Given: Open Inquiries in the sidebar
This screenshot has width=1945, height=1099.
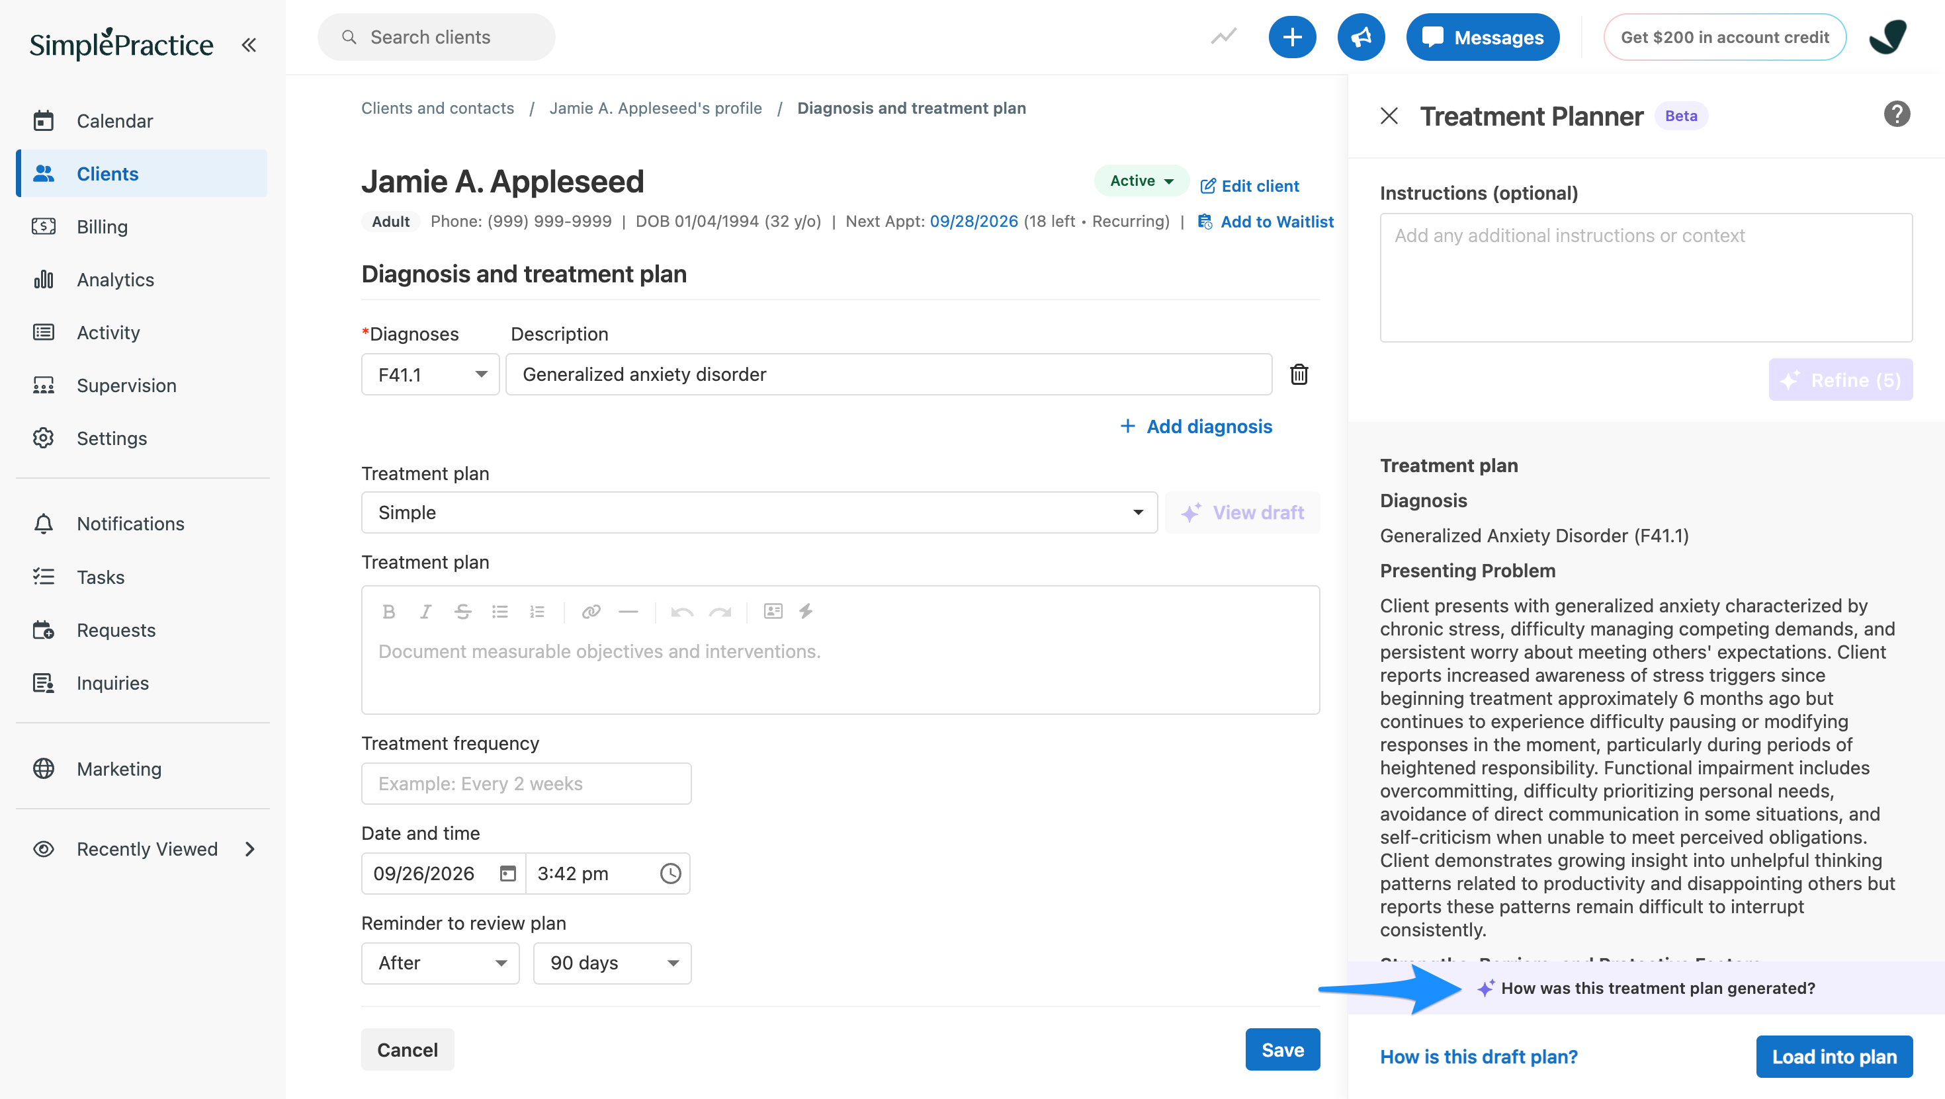Looking at the screenshot, I should pos(142,682).
